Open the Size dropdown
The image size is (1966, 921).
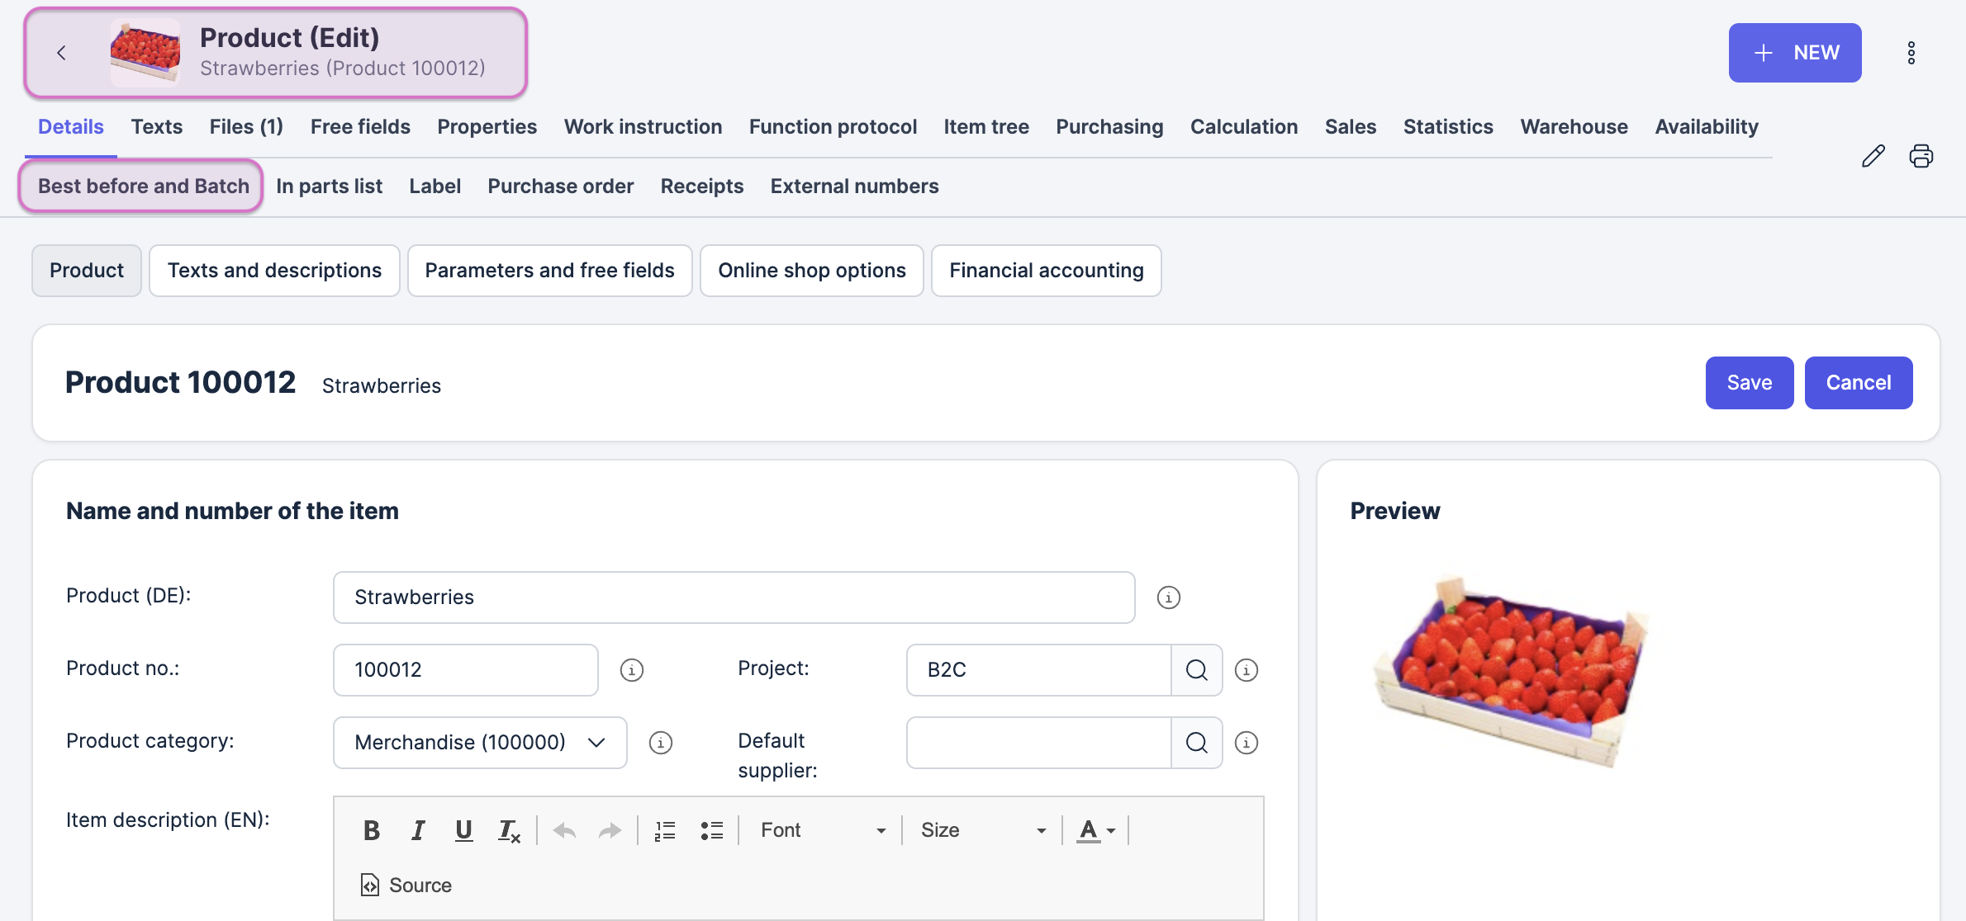click(x=982, y=830)
